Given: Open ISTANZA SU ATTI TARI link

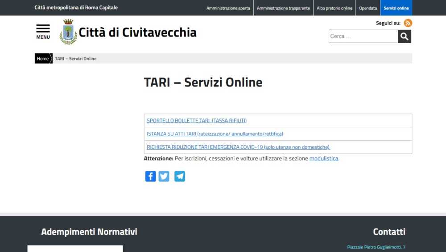Looking at the screenshot, I should 215,134.
